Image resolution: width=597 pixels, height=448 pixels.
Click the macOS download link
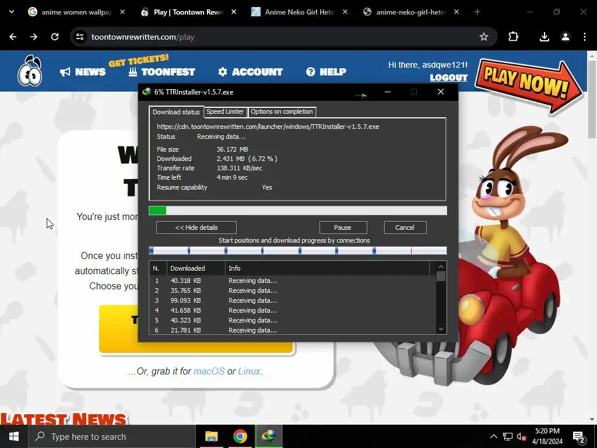[209, 371]
